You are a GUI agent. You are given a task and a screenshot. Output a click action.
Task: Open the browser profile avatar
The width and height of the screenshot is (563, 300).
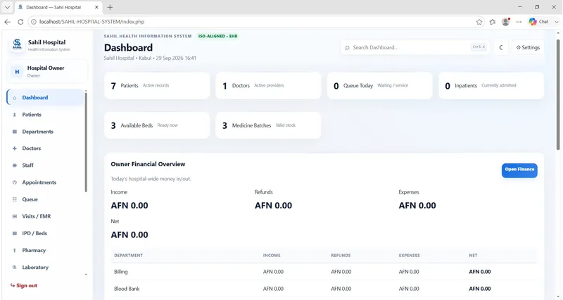tap(505, 22)
